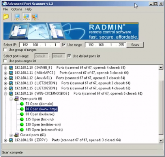Click the computer with checkmark toolbar icon
The height and width of the screenshot is (157, 165).
(x=26, y=17)
